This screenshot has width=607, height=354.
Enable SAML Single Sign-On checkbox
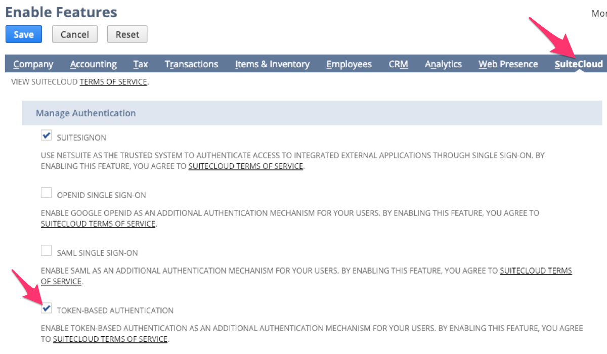click(46, 250)
